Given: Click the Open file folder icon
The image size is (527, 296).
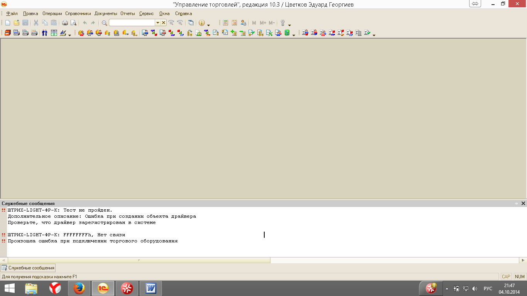Looking at the screenshot, I should coord(16,23).
